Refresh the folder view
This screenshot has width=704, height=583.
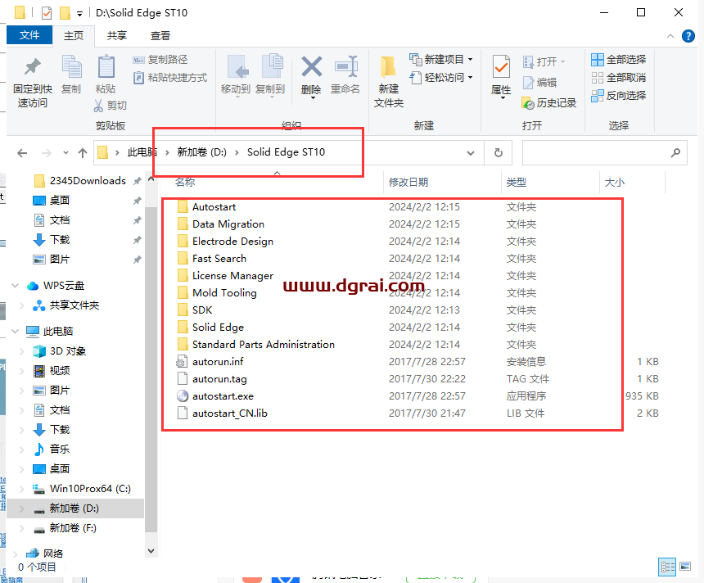(499, 153)
